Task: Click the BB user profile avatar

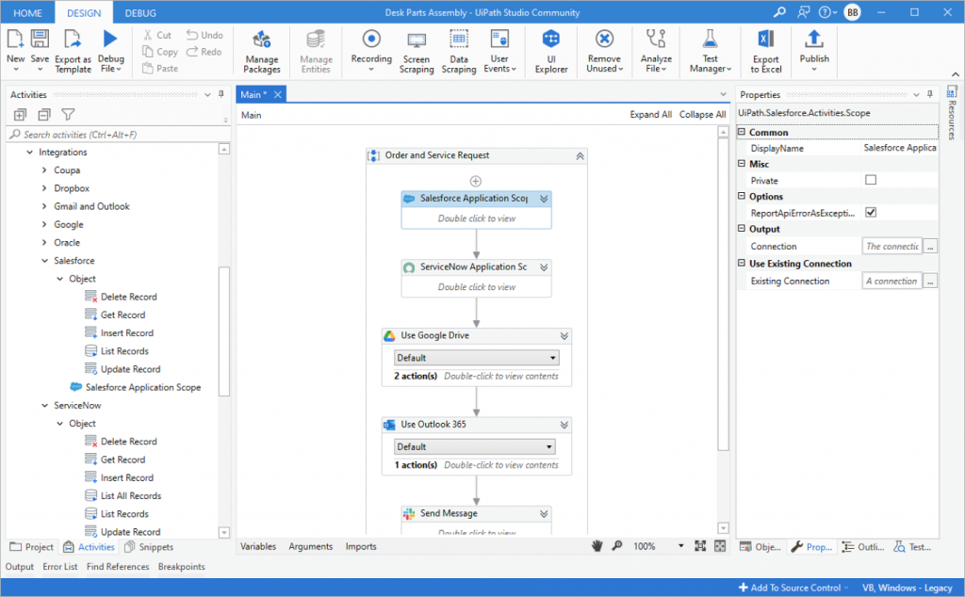Action: 852,12
